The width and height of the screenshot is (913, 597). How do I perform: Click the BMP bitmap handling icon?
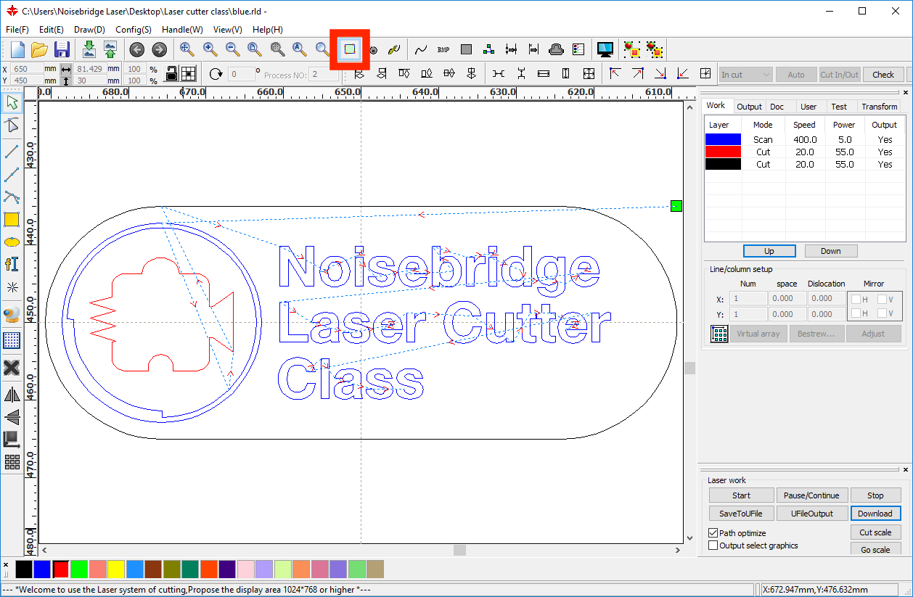tap(443, 49)
